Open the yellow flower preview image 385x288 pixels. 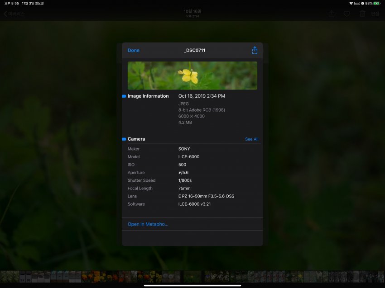(192, 76)
